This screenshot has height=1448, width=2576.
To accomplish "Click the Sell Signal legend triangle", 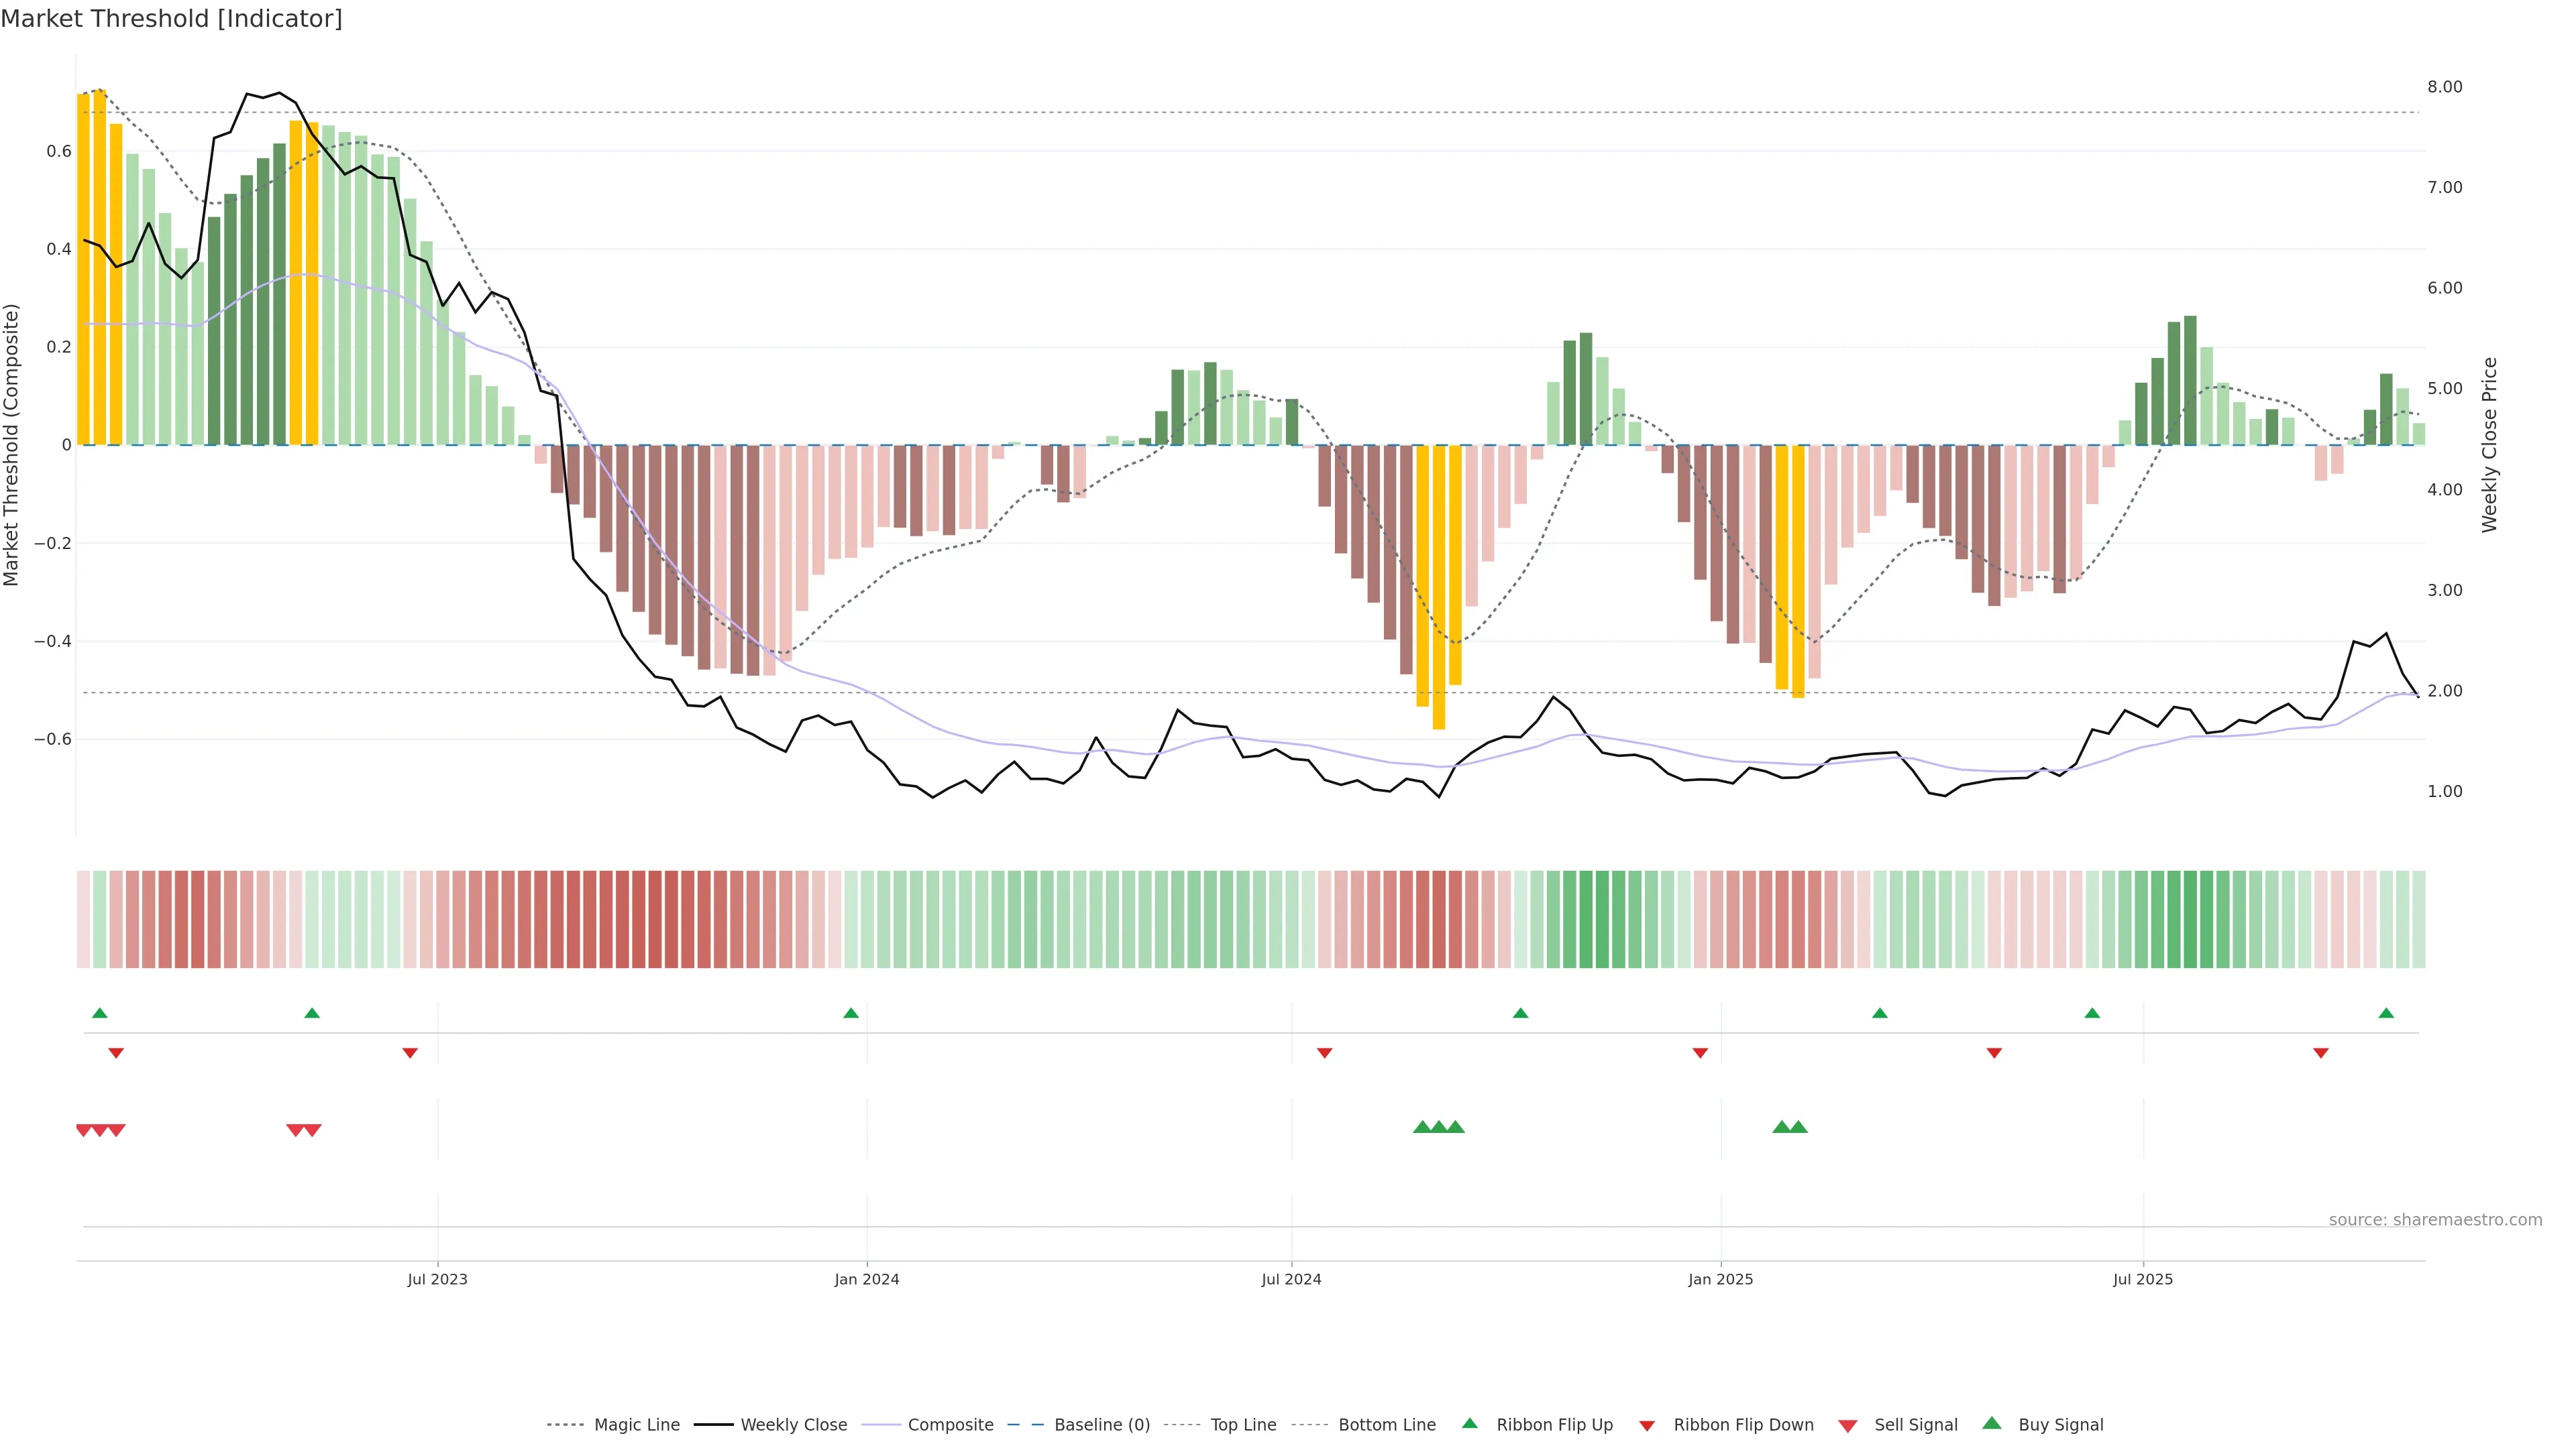I will [1848, 1426].
